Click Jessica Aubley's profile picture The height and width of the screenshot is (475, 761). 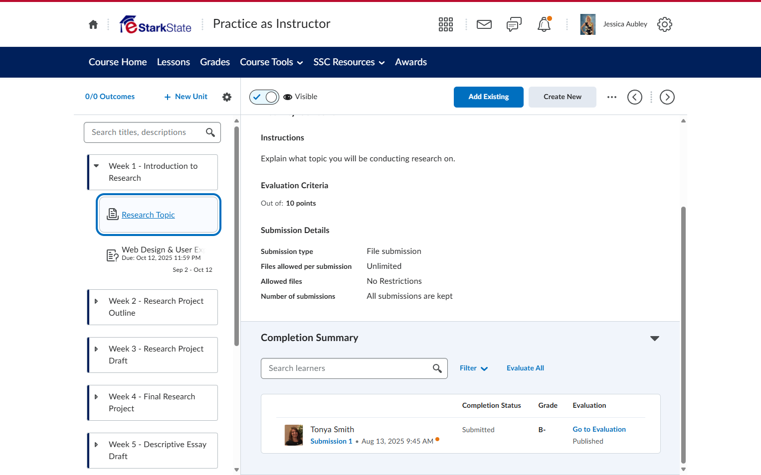(x=588, y=24)
